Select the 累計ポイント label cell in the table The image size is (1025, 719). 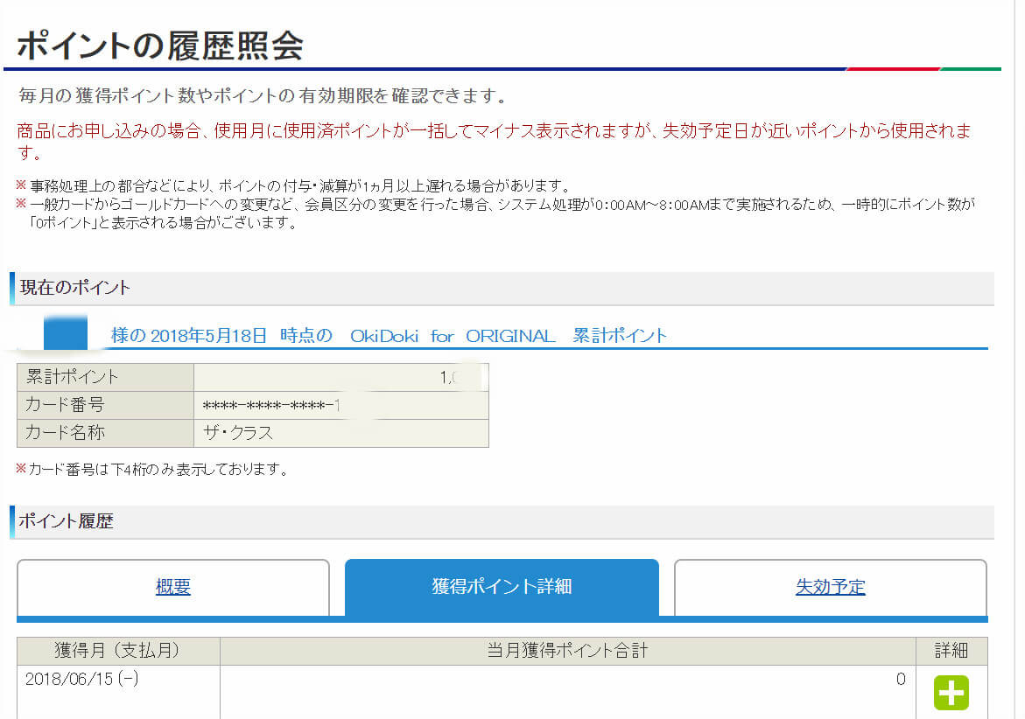click(x=73, y=377)
